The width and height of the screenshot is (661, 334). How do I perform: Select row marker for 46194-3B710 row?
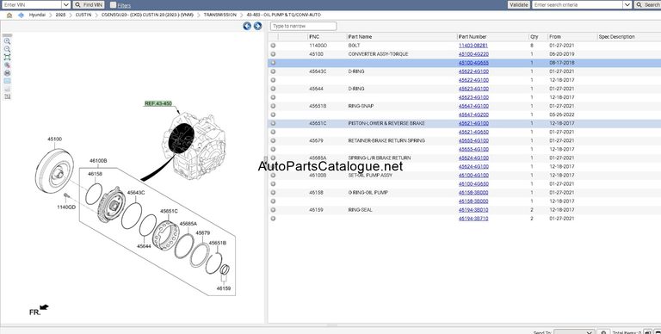273,219
